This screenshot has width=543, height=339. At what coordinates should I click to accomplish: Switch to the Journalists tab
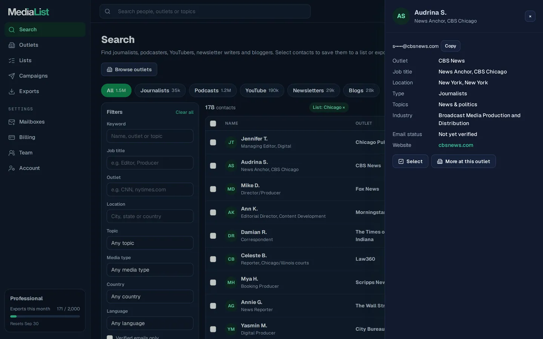point(160,90)
